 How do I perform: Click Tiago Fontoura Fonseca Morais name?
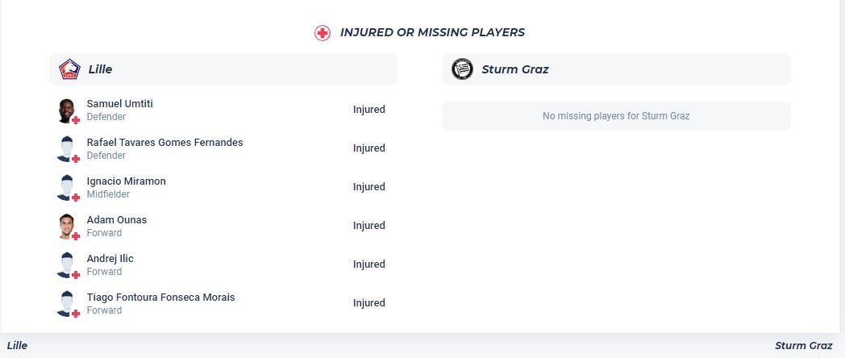pos(160,297)
